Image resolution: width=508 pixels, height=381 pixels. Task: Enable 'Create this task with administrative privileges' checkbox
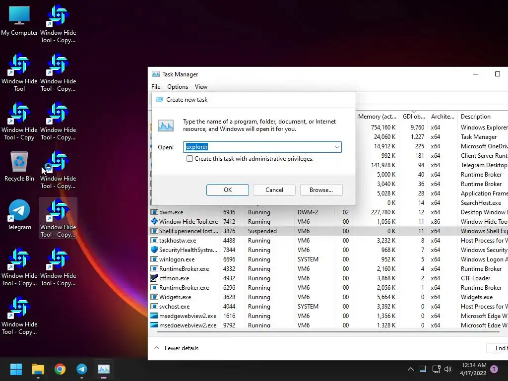190,158
